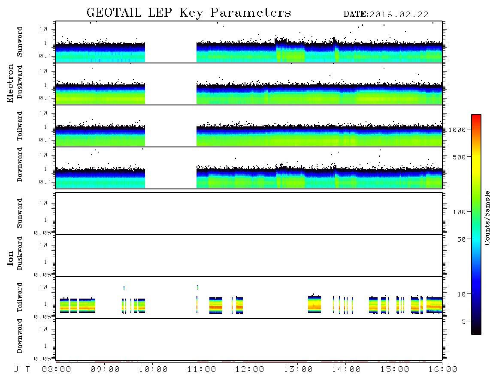Click the "16:00" time tick label
Viewport: 490px width, 377px height.
443,369
